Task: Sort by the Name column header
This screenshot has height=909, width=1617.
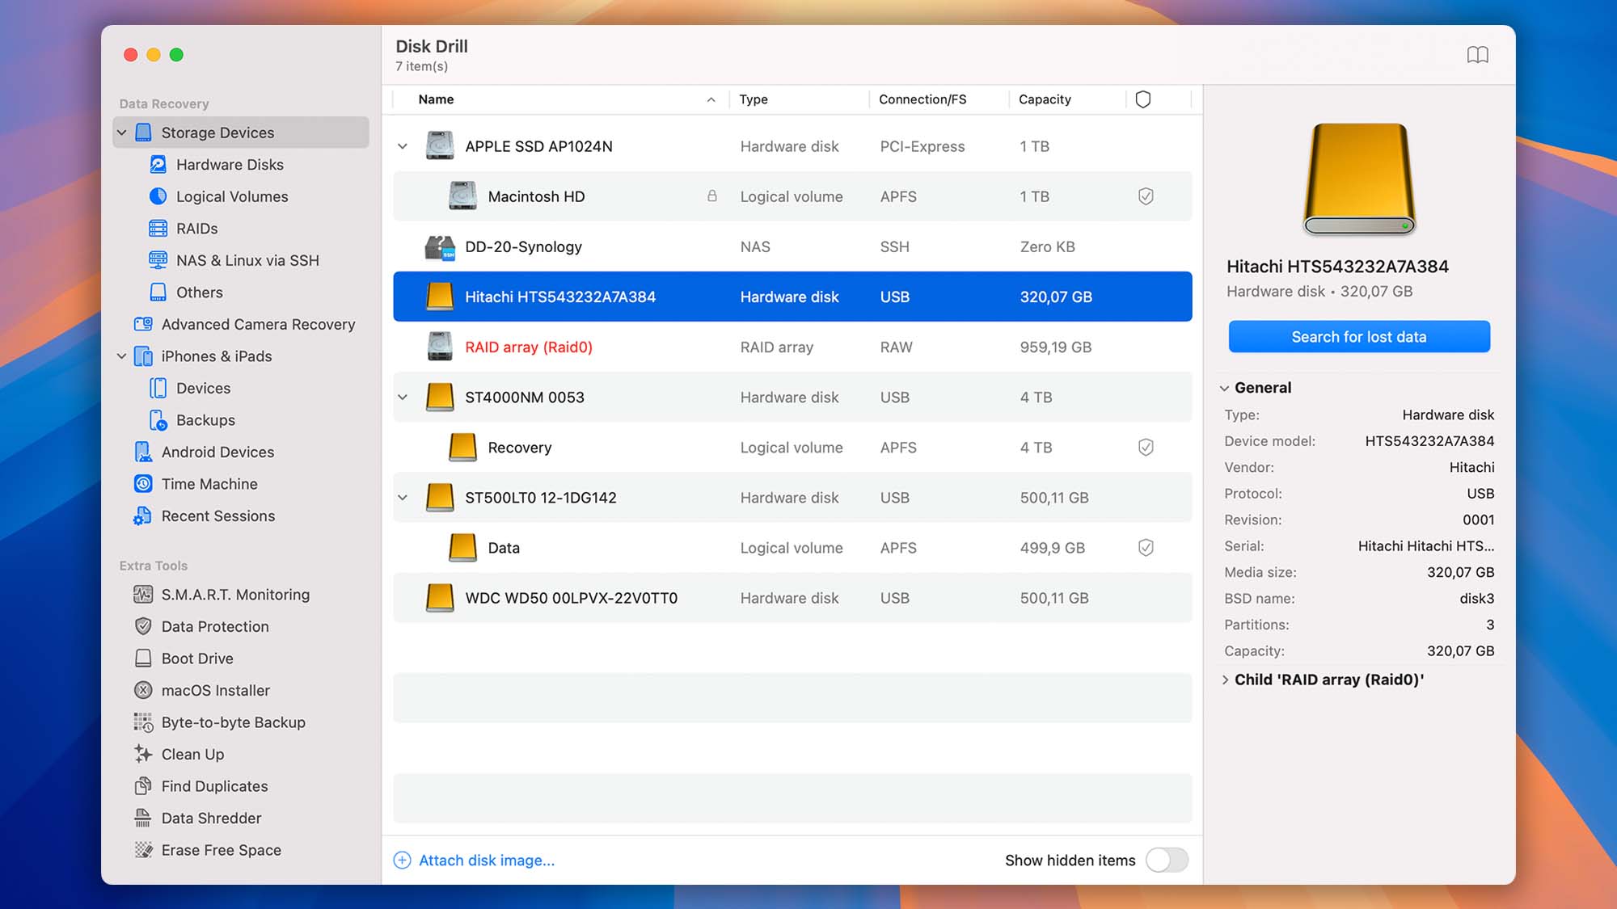Action: [559, 99]
